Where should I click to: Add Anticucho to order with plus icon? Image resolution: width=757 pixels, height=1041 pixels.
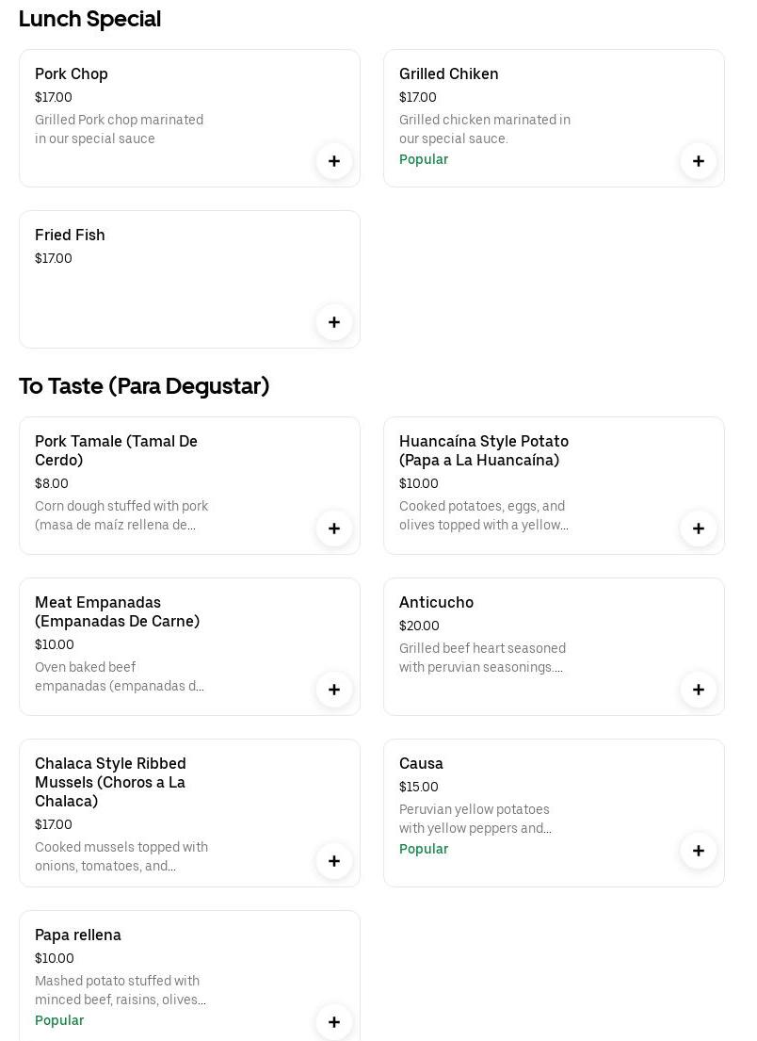point(699,690)
